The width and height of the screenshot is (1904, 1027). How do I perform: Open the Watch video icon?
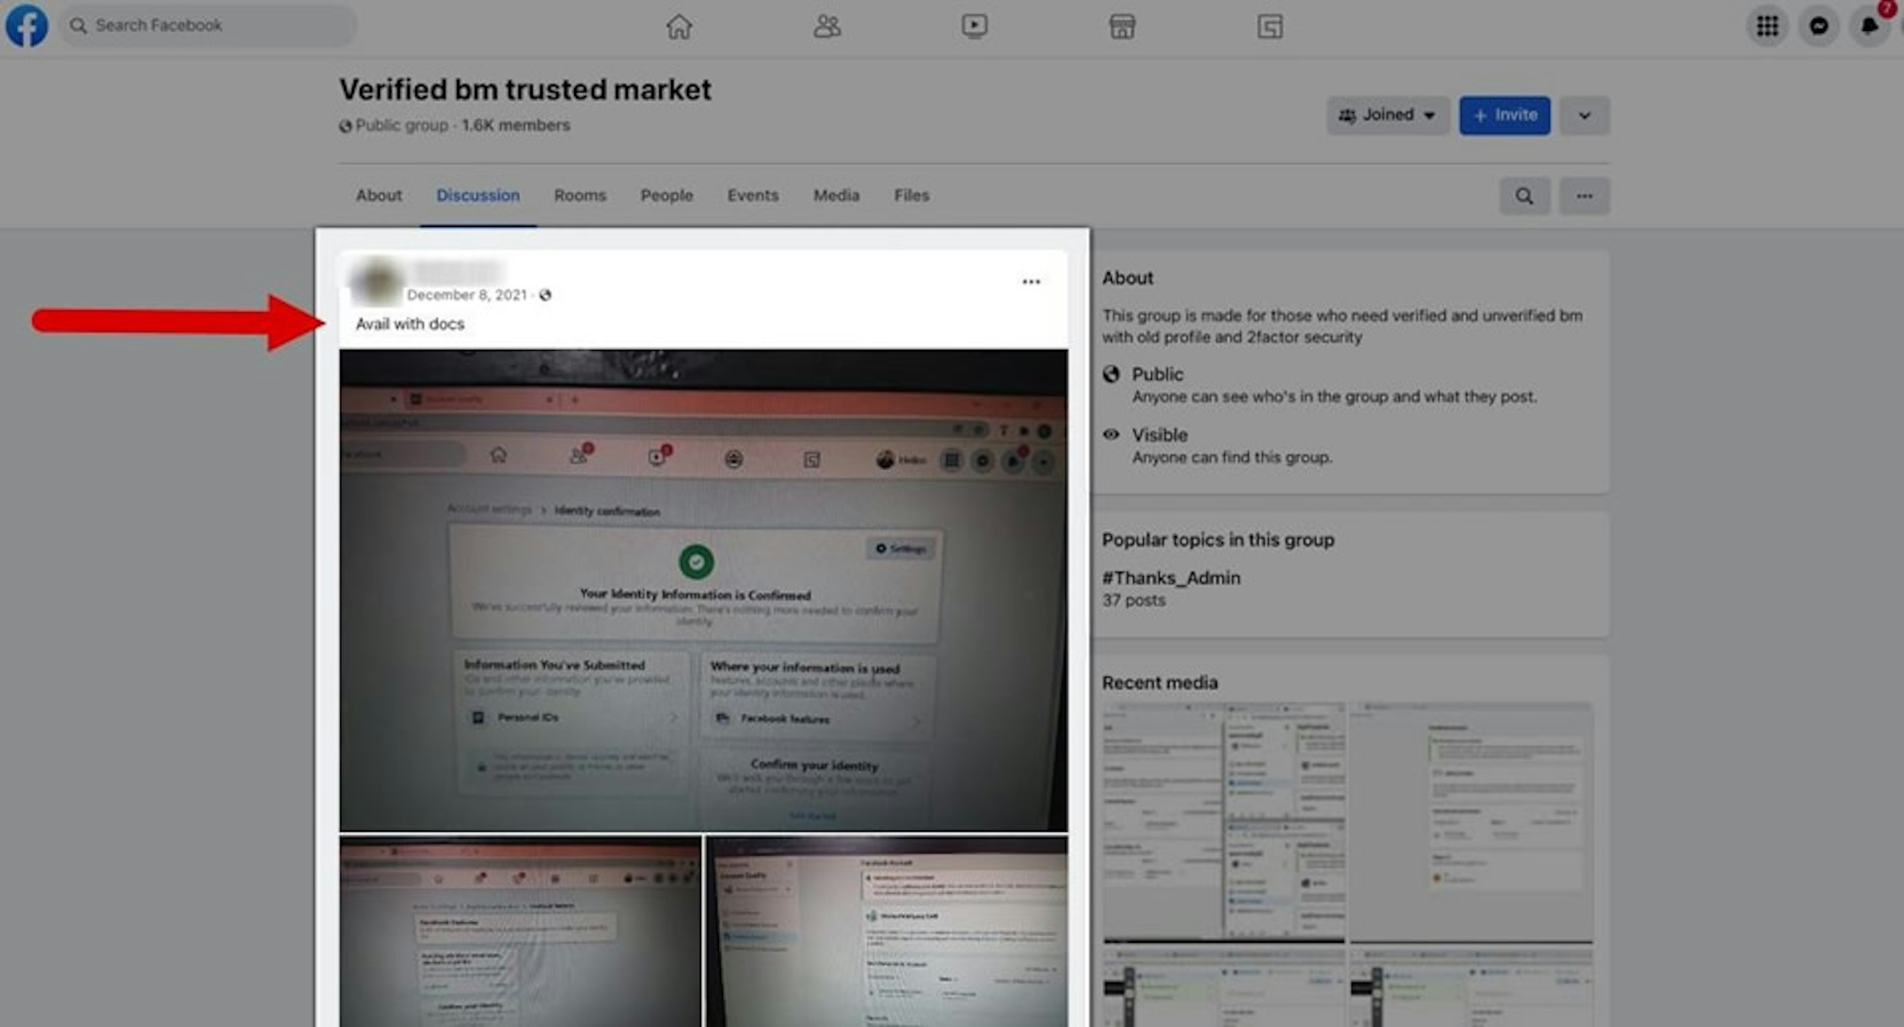974,27
